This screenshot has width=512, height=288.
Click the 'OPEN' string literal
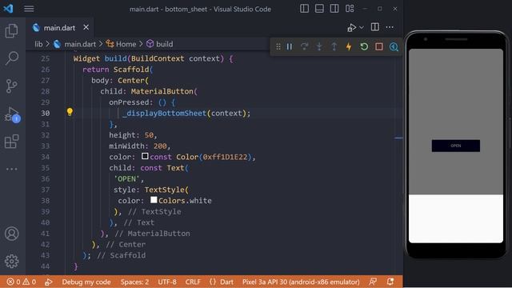tap(126, 179)
